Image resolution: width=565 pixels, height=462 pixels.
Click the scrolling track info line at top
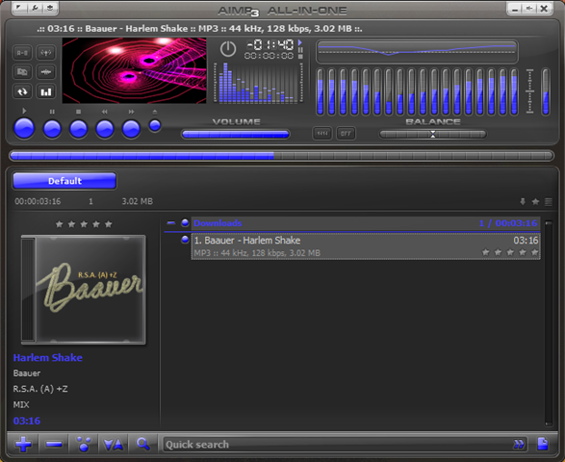point(199,29)
